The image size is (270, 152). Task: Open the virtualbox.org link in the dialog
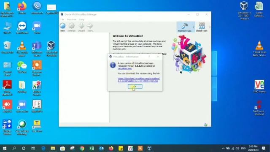(125, 68)
